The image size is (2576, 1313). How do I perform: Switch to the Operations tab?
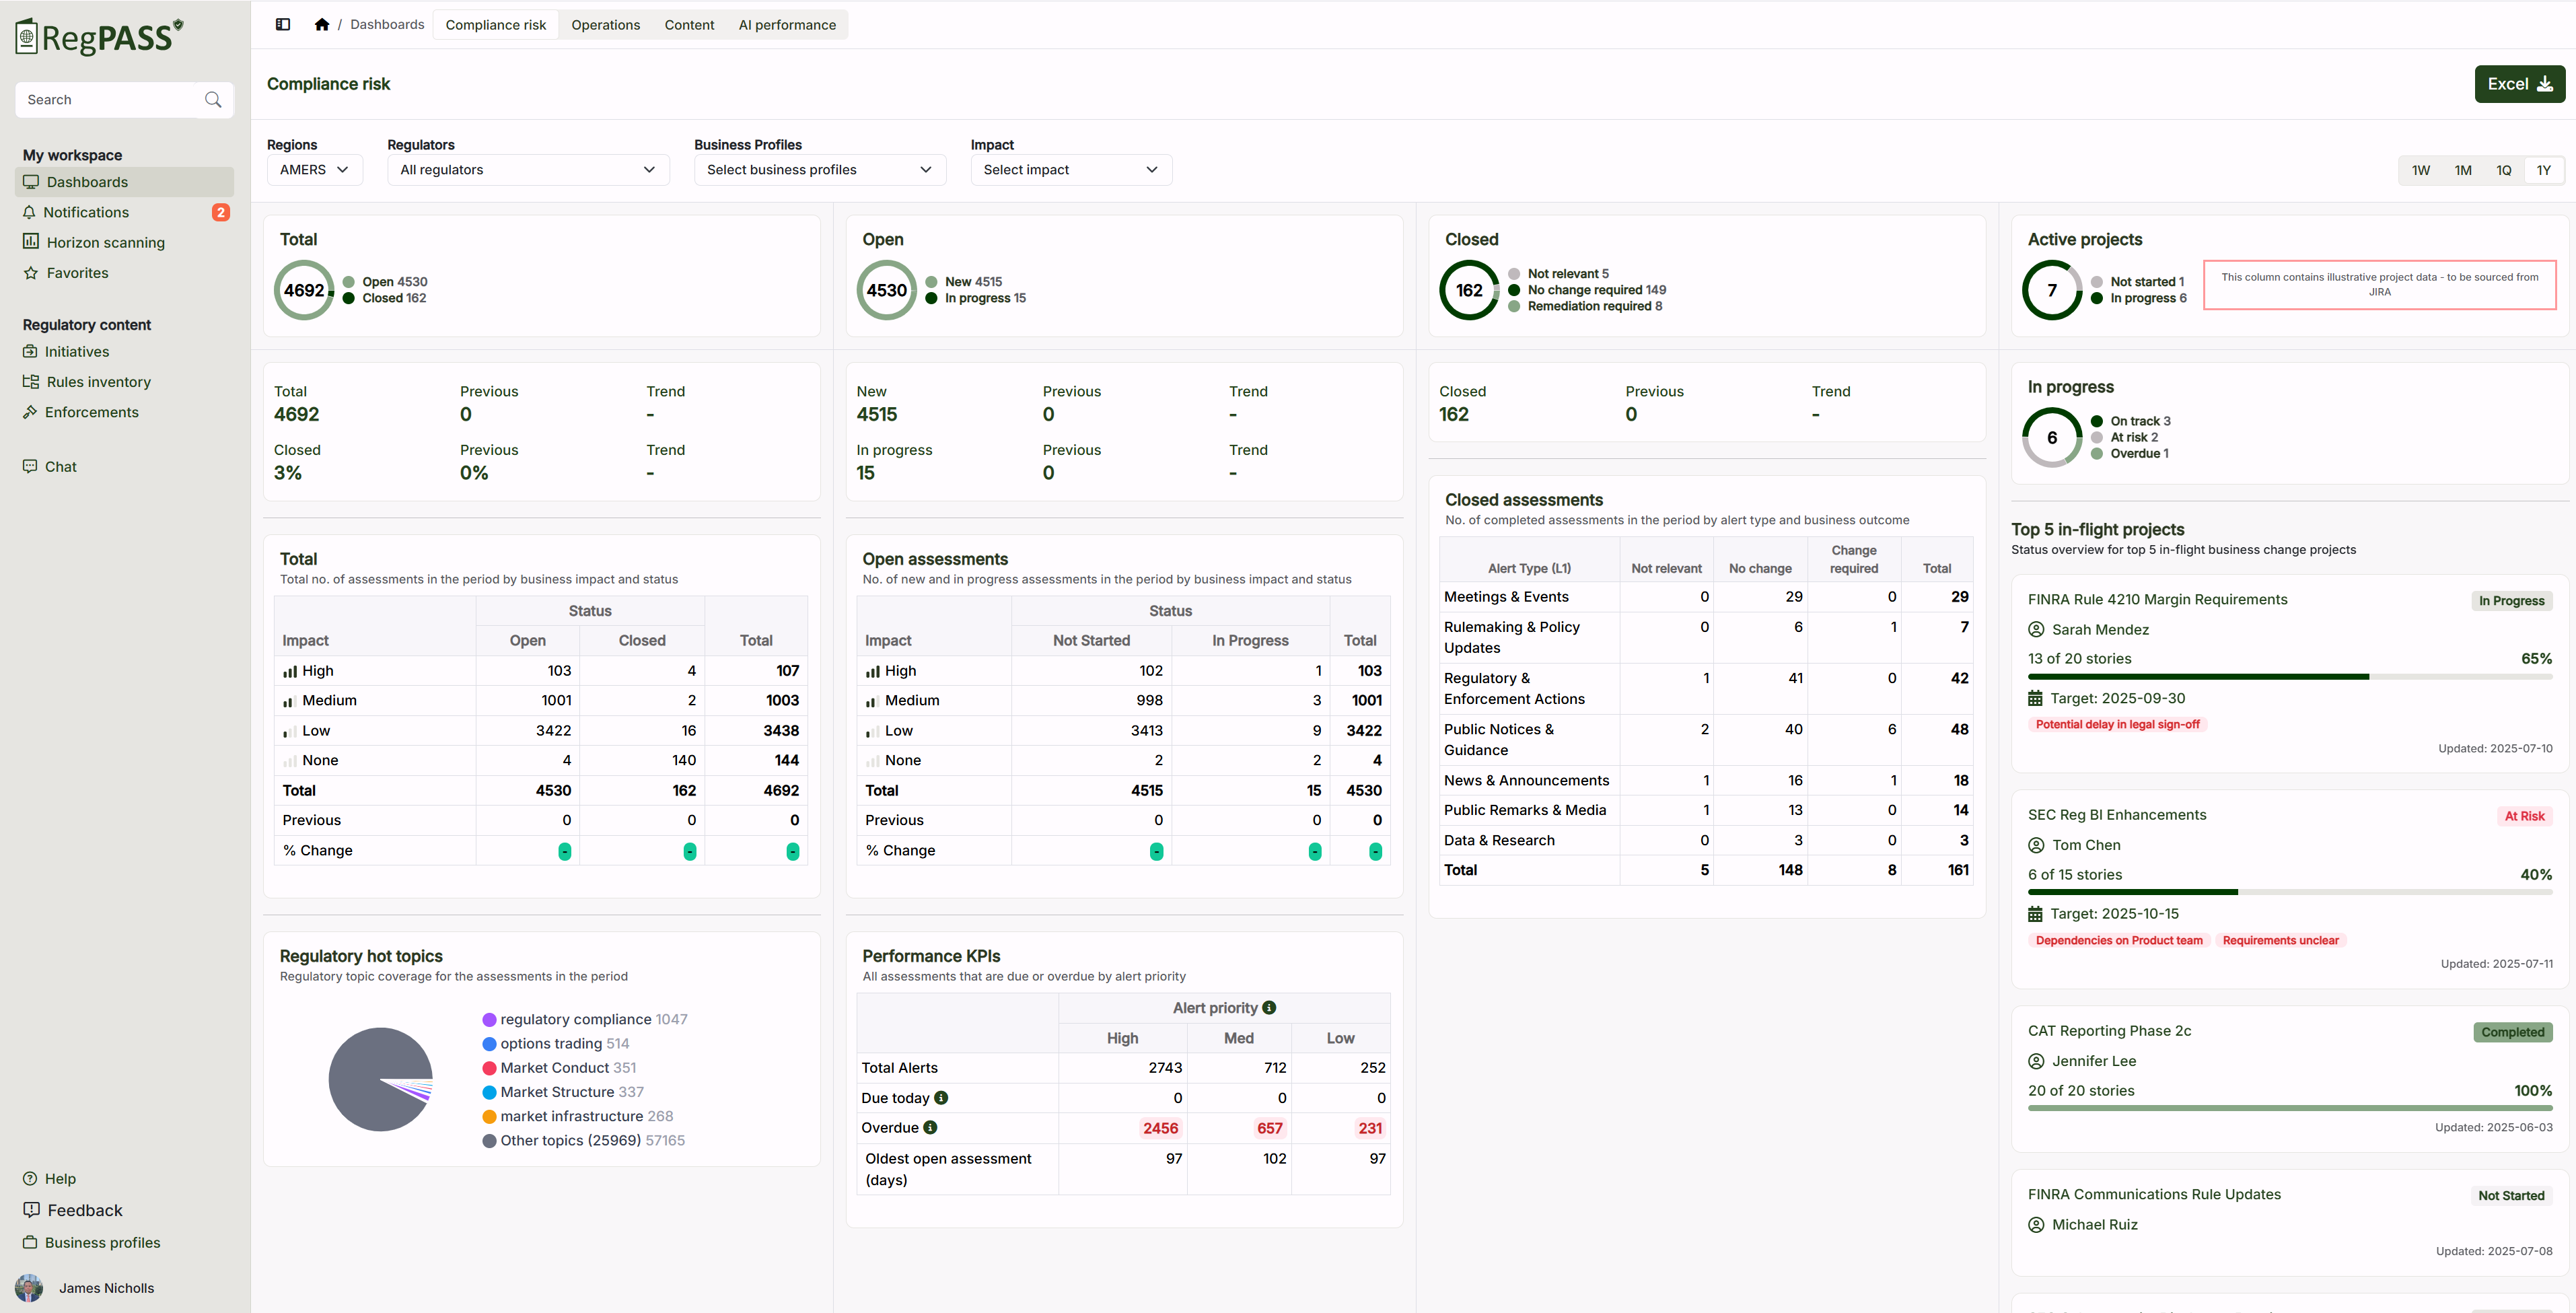[605, 25]
